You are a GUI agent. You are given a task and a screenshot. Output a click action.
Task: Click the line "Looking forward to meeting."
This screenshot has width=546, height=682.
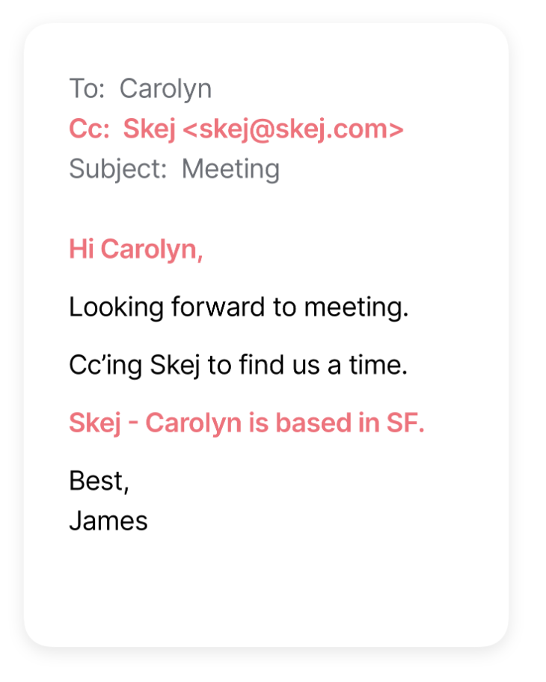tap(239, 307)
